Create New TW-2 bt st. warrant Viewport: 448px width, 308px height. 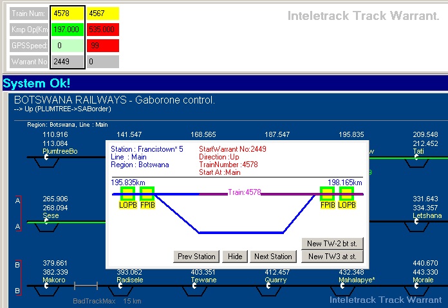pos(332,244)
